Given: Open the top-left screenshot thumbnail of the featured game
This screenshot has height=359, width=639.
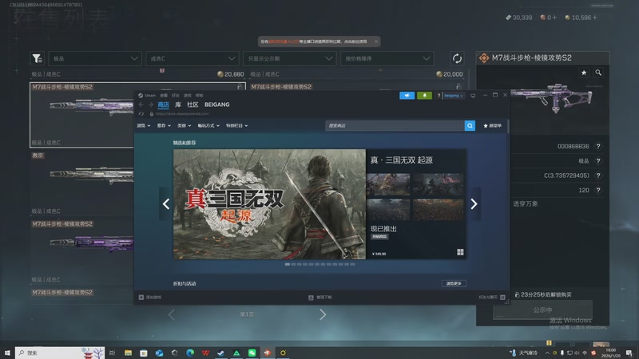Looking at the screenshot, I should (x=388, y=184).
